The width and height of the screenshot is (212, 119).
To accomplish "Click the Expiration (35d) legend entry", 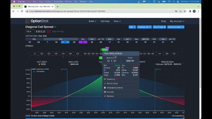I will click(40, 69).
